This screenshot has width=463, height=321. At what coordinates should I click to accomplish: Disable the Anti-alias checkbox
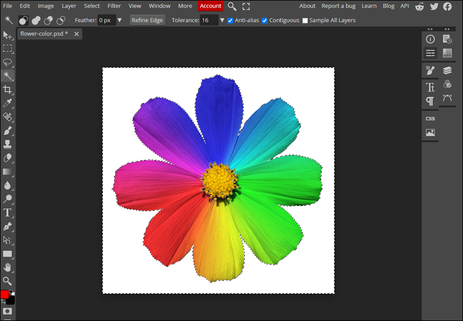[230, 20]
